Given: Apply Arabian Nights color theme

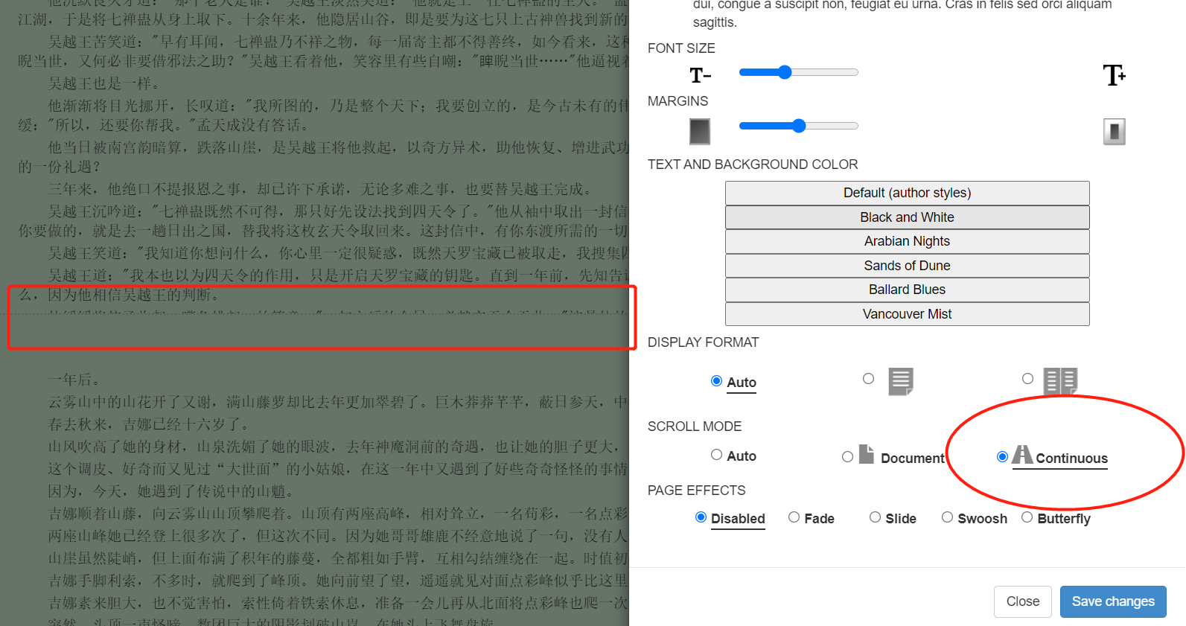Looking at the screenshot, I should pyautogui.click(x=907, y=241).
